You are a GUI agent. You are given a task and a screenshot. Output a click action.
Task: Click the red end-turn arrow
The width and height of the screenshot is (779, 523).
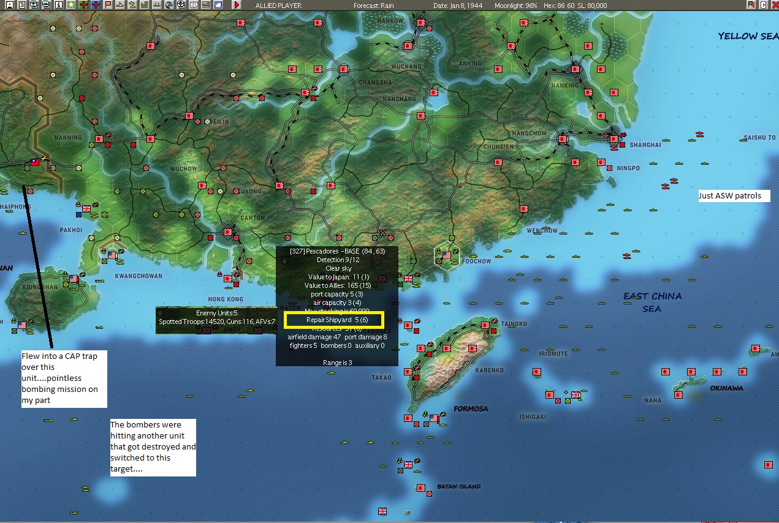coord(237,5)
